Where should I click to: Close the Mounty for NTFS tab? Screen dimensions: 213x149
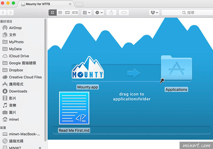(70, 4)
